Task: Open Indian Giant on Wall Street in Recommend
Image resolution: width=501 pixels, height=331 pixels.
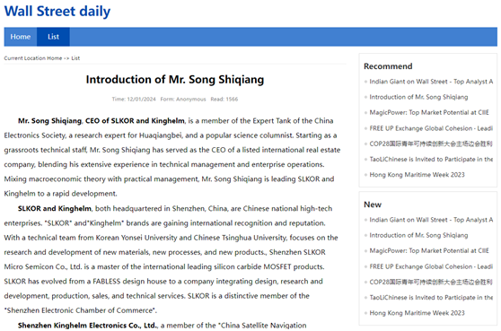Action: tap(431, 82)
